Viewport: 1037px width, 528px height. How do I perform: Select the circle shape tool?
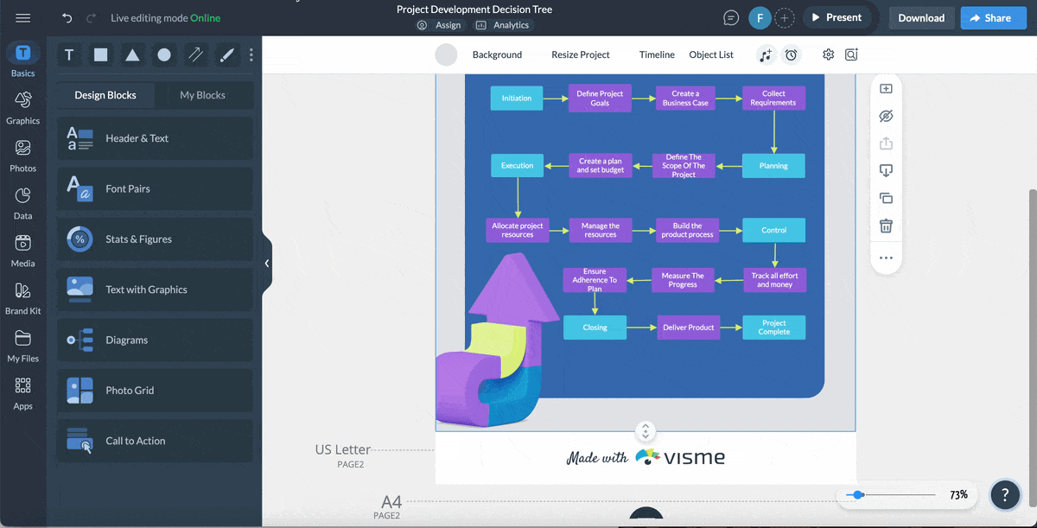pos(164,55)
